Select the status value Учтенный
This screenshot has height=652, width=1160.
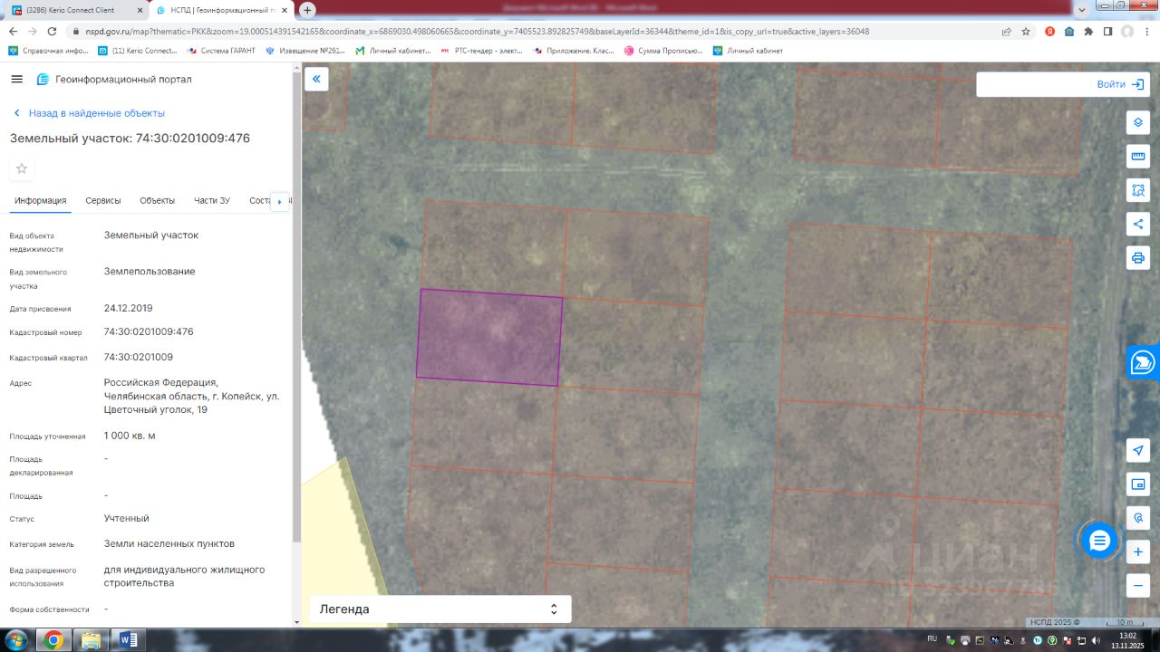click(126, 518)
